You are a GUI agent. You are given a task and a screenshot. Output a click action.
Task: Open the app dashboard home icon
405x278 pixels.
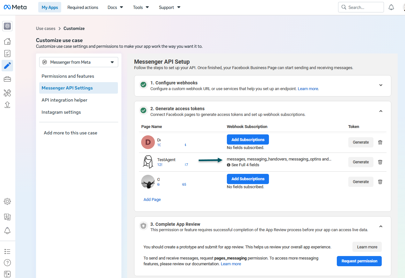(x=7, y=41)
